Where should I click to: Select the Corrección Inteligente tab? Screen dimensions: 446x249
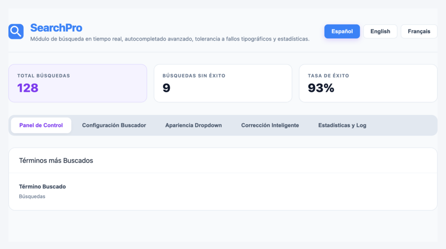[x=270, y=125]
